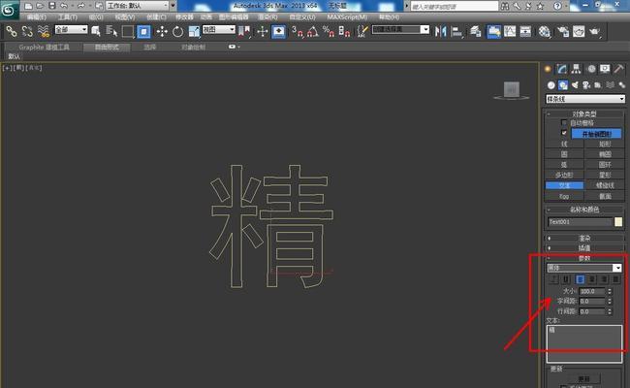This screenshot has width=630, height=388.
Task: Choose the Geometry create category icon
Action: (551, 84)
